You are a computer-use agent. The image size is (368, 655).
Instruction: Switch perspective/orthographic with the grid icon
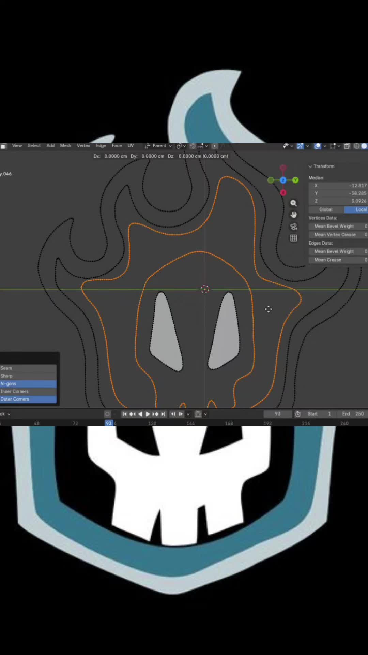[293, 238]
